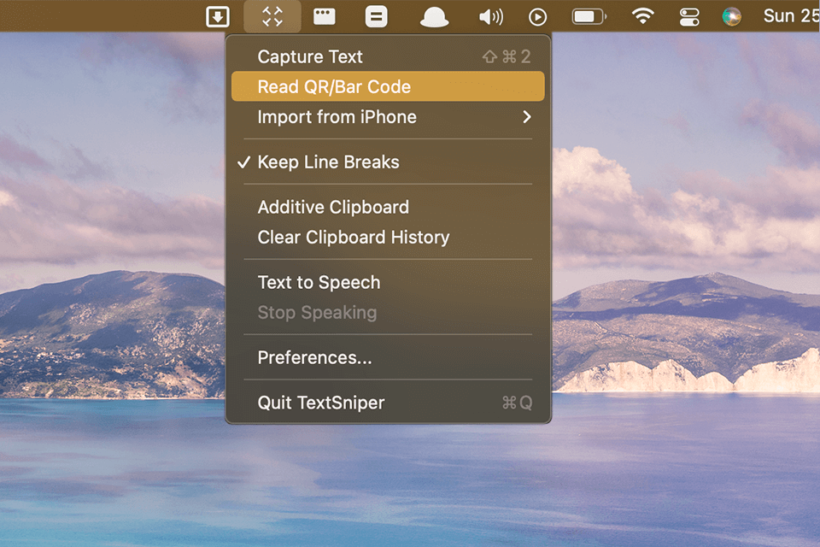The image size is (820, 547).
Task: Choose Clear Clipboard History
Action: 388,237
